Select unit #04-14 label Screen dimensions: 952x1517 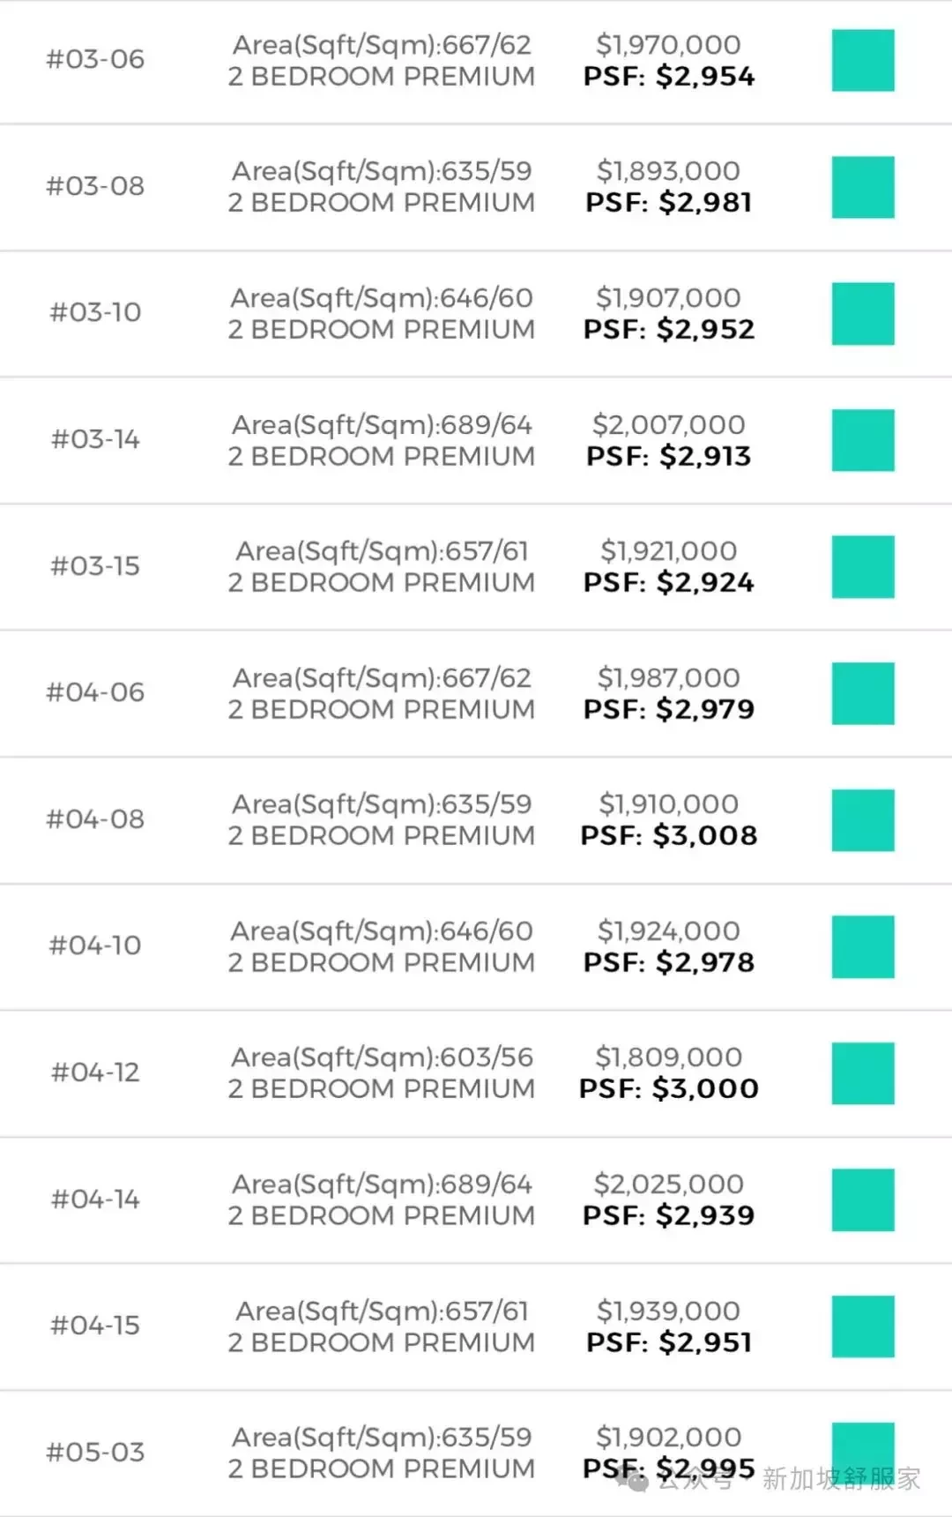95,1199
